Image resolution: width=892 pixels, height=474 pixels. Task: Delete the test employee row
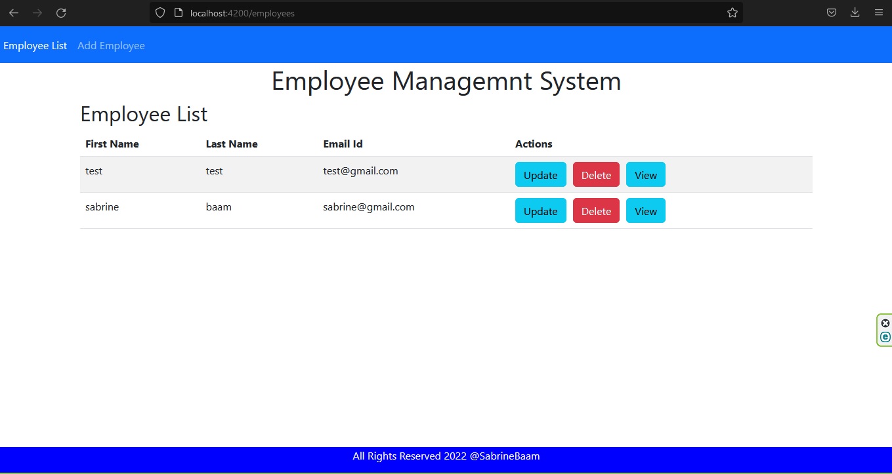point(596,175)
